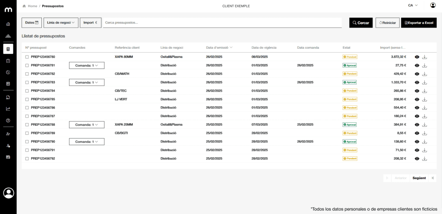Expand Comanda: 1 for PREP123456788
The height and width of the screenshot is (214, 442).
click(86, 124)
